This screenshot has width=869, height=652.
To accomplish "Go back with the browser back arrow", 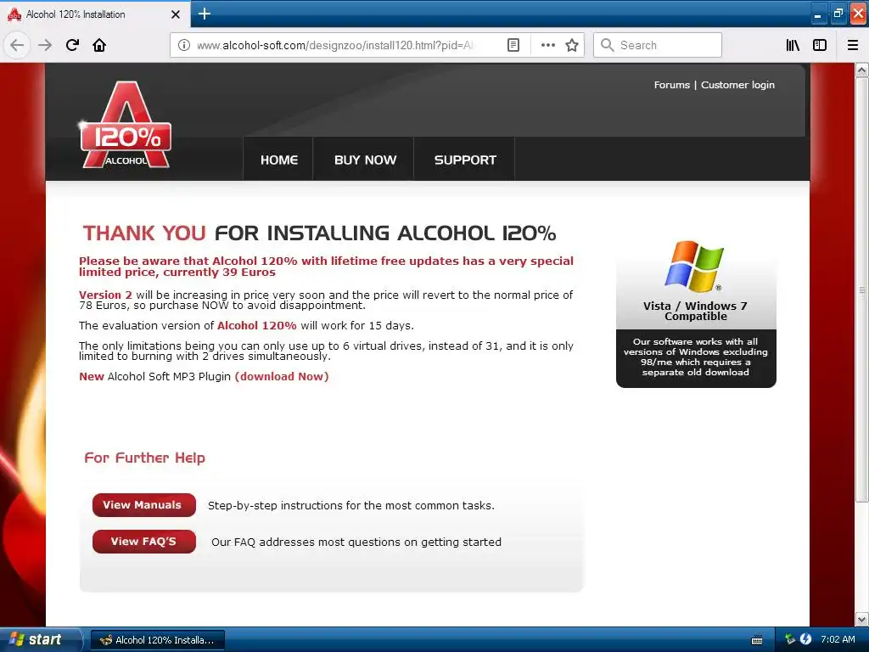I will [x=17, y=45].
